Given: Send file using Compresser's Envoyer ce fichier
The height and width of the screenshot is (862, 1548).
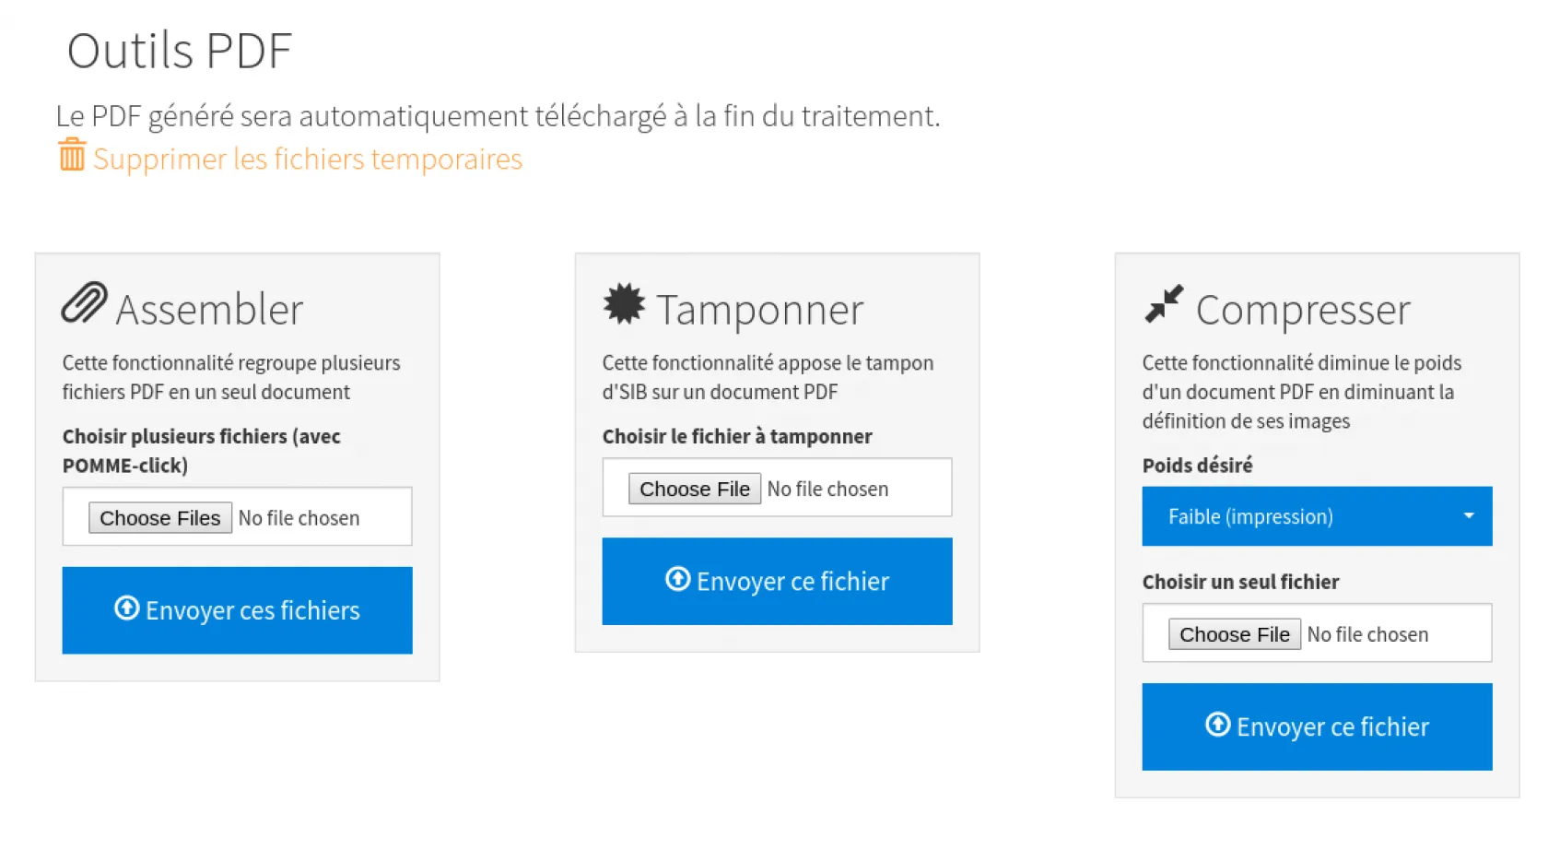Looking at the screenshot, I should pos(1317,726).
